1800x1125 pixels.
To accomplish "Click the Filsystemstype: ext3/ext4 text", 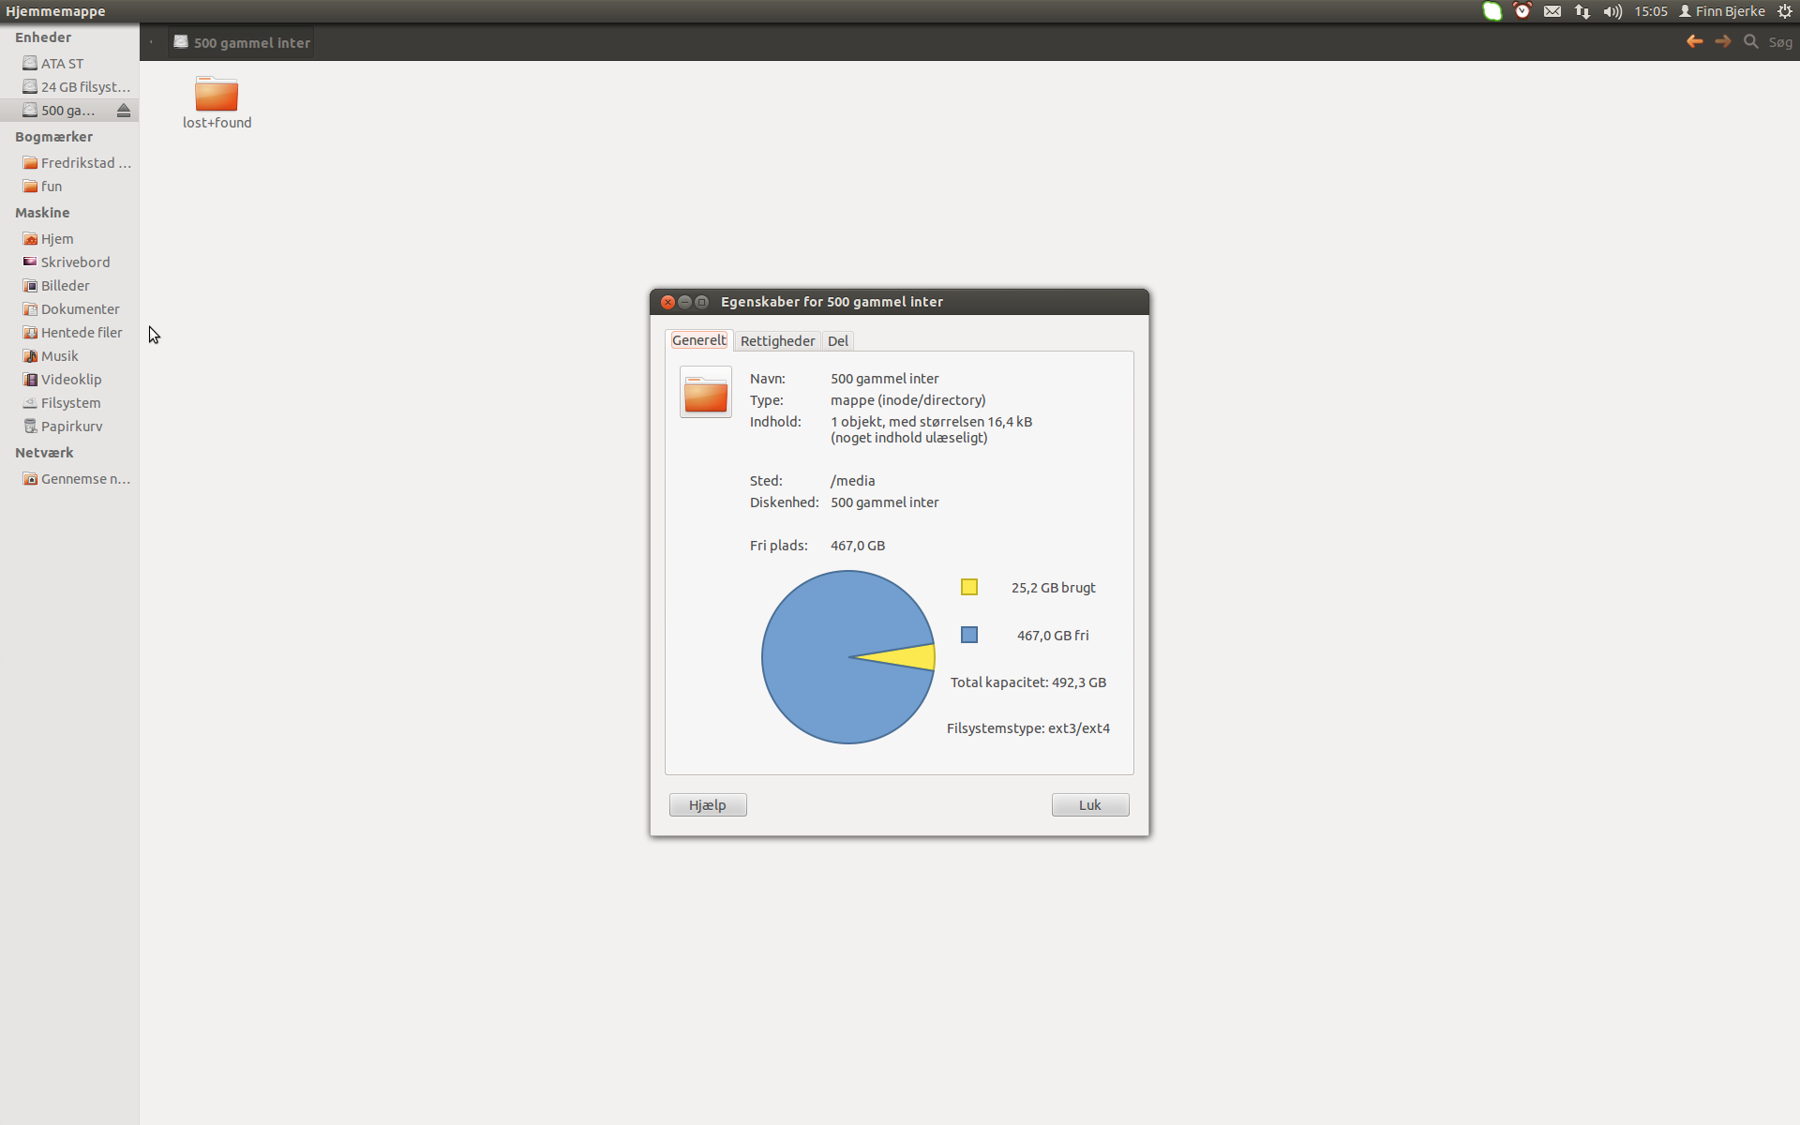I will (x=1028, y=728).
